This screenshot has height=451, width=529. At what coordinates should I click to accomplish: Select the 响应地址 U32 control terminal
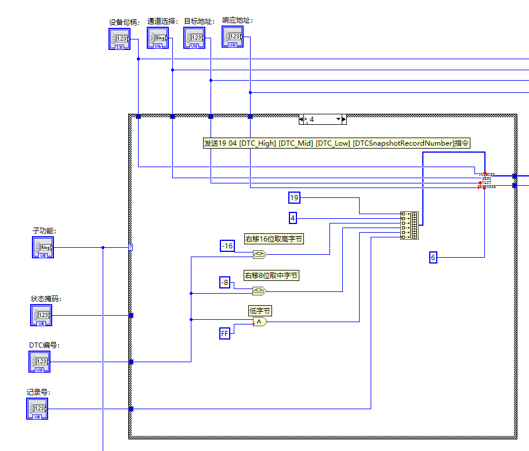[233, 37]
